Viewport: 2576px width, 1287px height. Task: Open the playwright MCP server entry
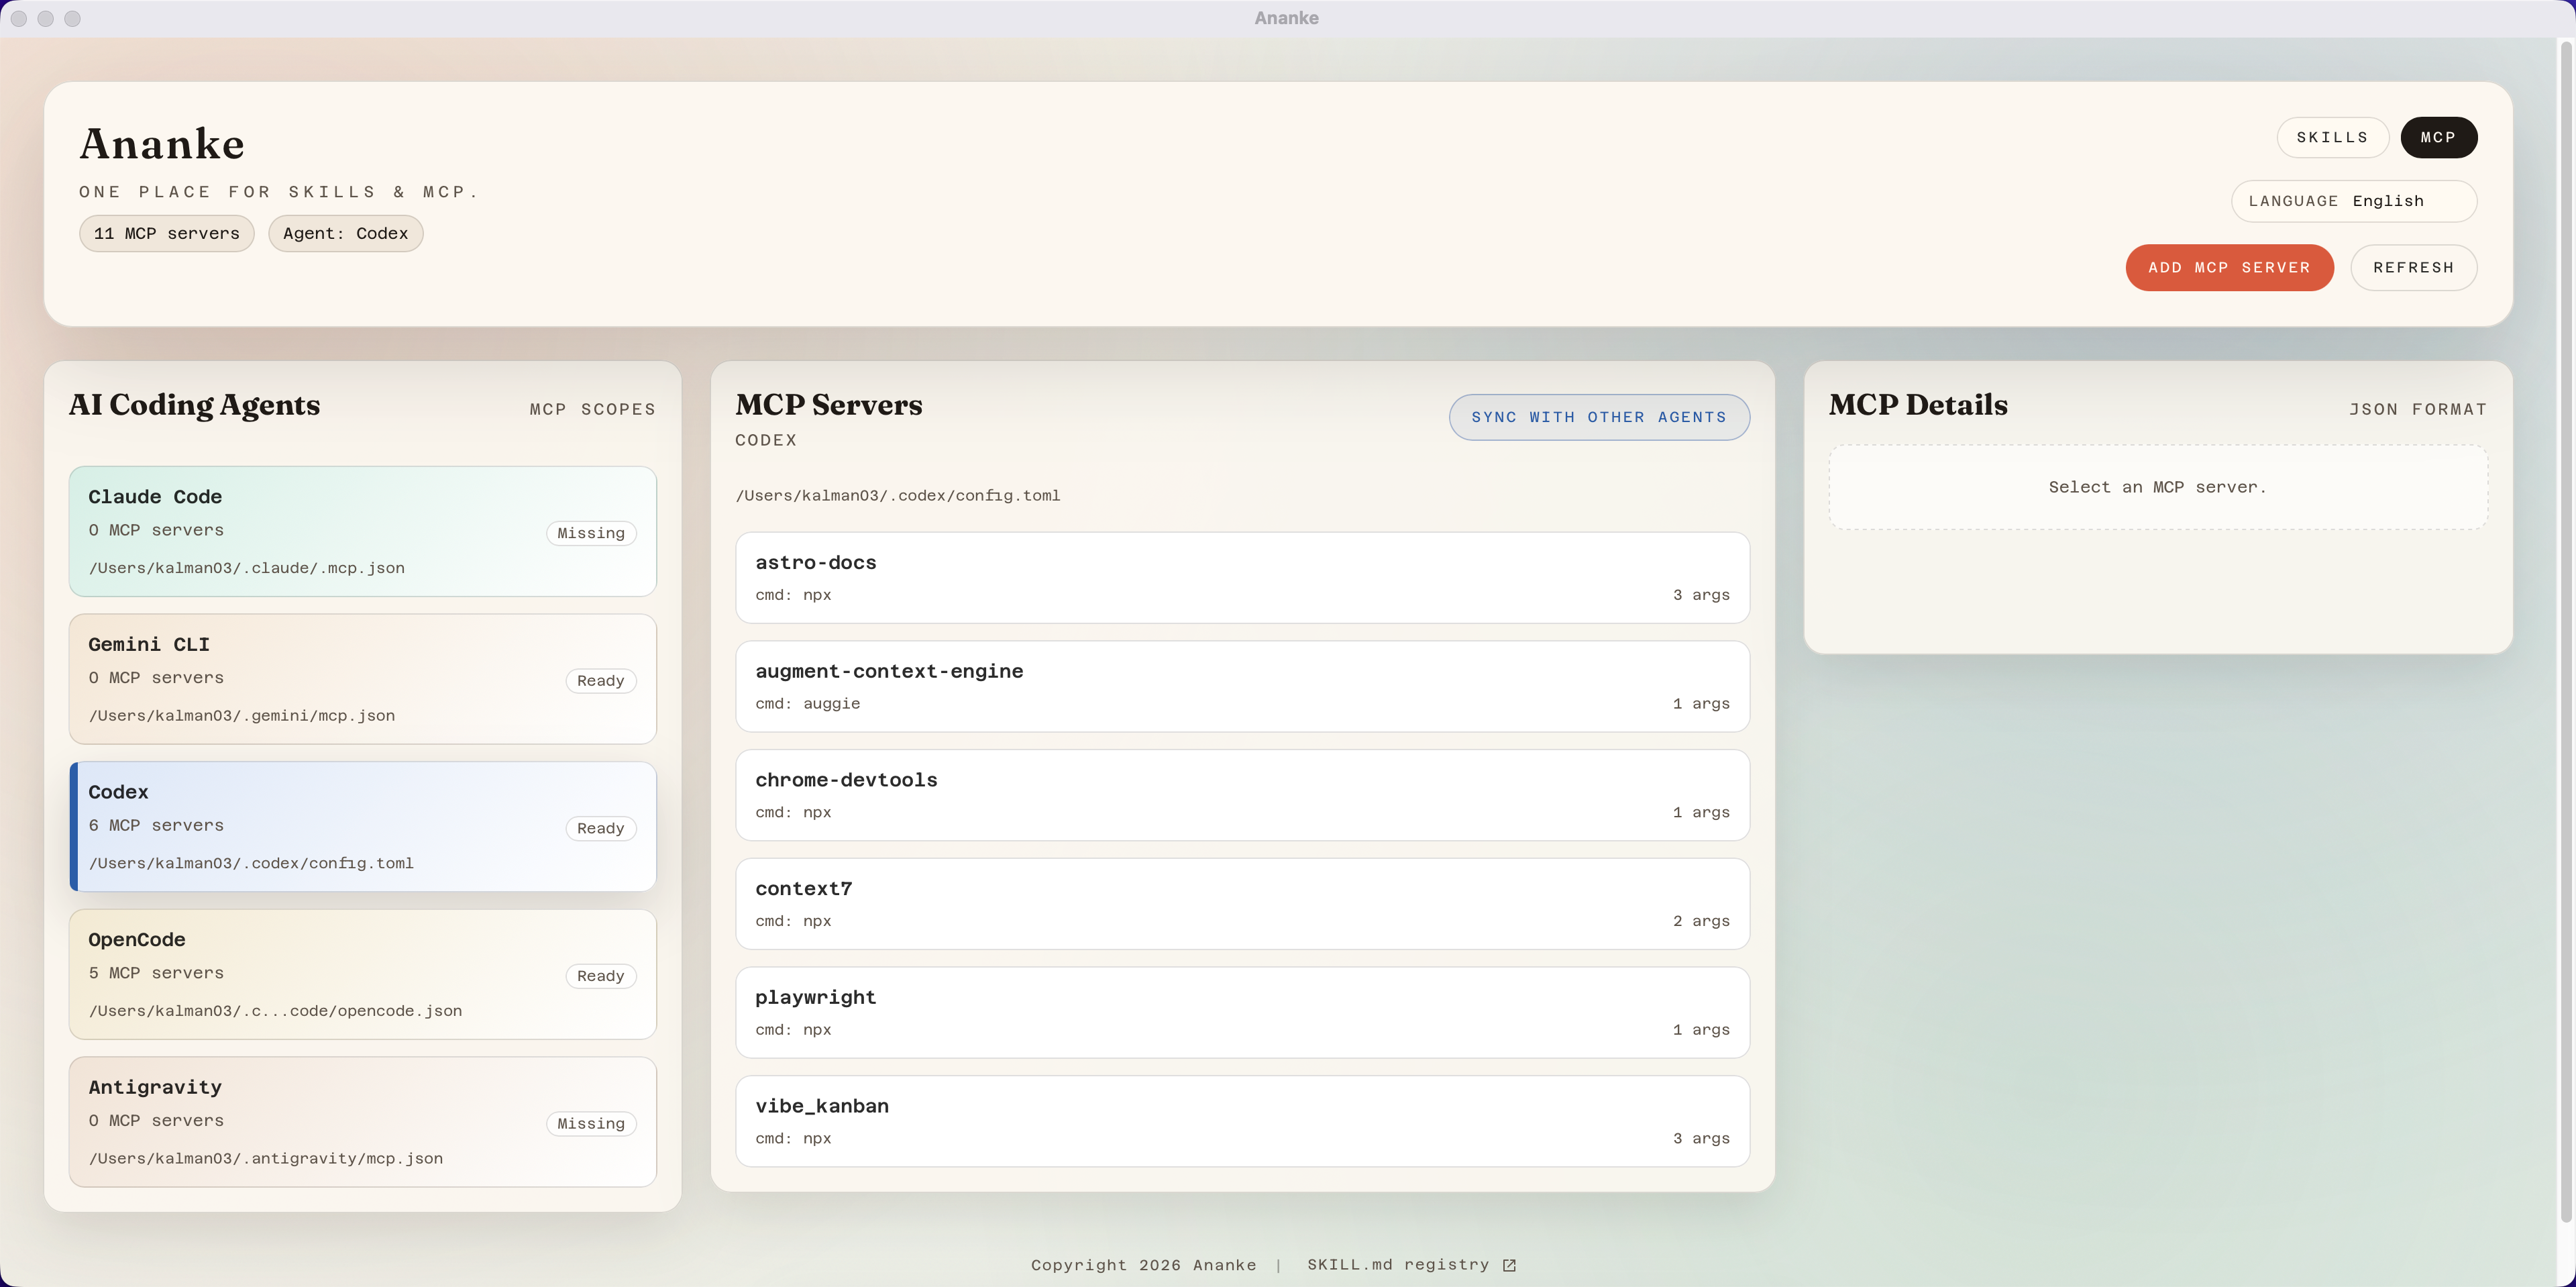1242,1012
